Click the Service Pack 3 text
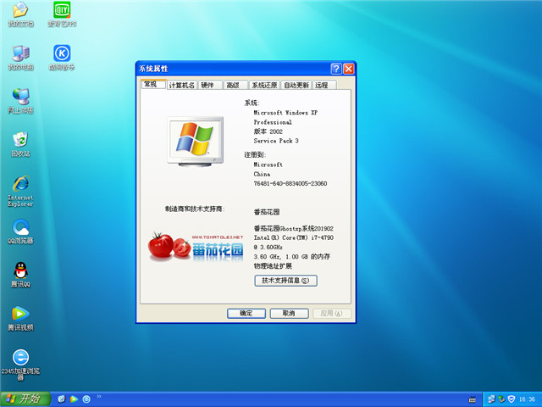542x407 pixels. [276, 141]
